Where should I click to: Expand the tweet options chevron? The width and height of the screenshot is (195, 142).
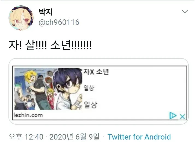click(185, 11)
